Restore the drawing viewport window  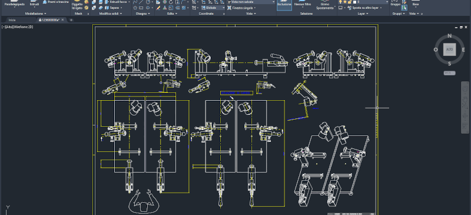tap(462, 27)
